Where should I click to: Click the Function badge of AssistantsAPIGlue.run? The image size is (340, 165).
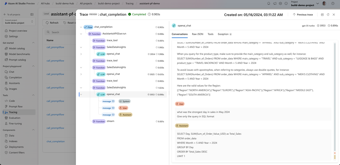pos(95,34)
